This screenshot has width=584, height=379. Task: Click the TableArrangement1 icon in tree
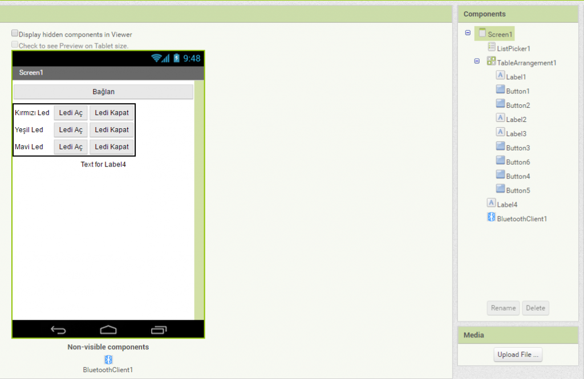click(x=491, y=62)
